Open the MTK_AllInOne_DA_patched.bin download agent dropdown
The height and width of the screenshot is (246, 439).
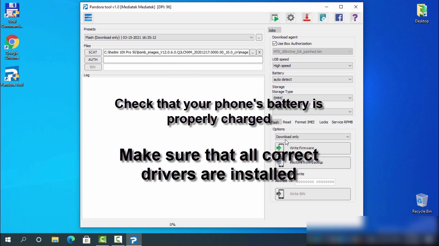tap(312, 52)
